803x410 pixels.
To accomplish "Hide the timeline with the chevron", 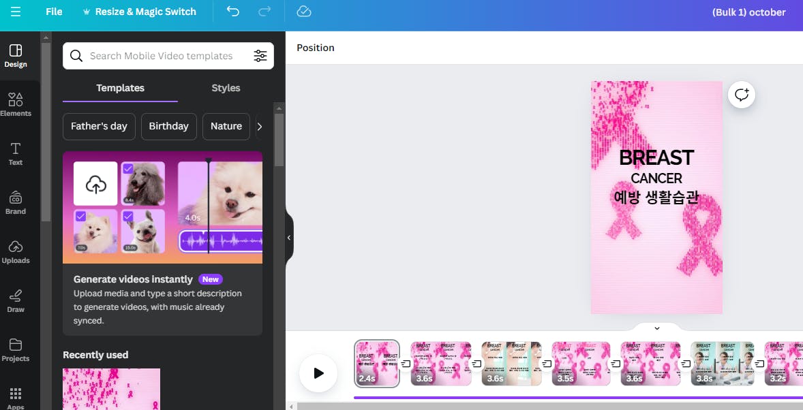I will [x=657, y=328].
